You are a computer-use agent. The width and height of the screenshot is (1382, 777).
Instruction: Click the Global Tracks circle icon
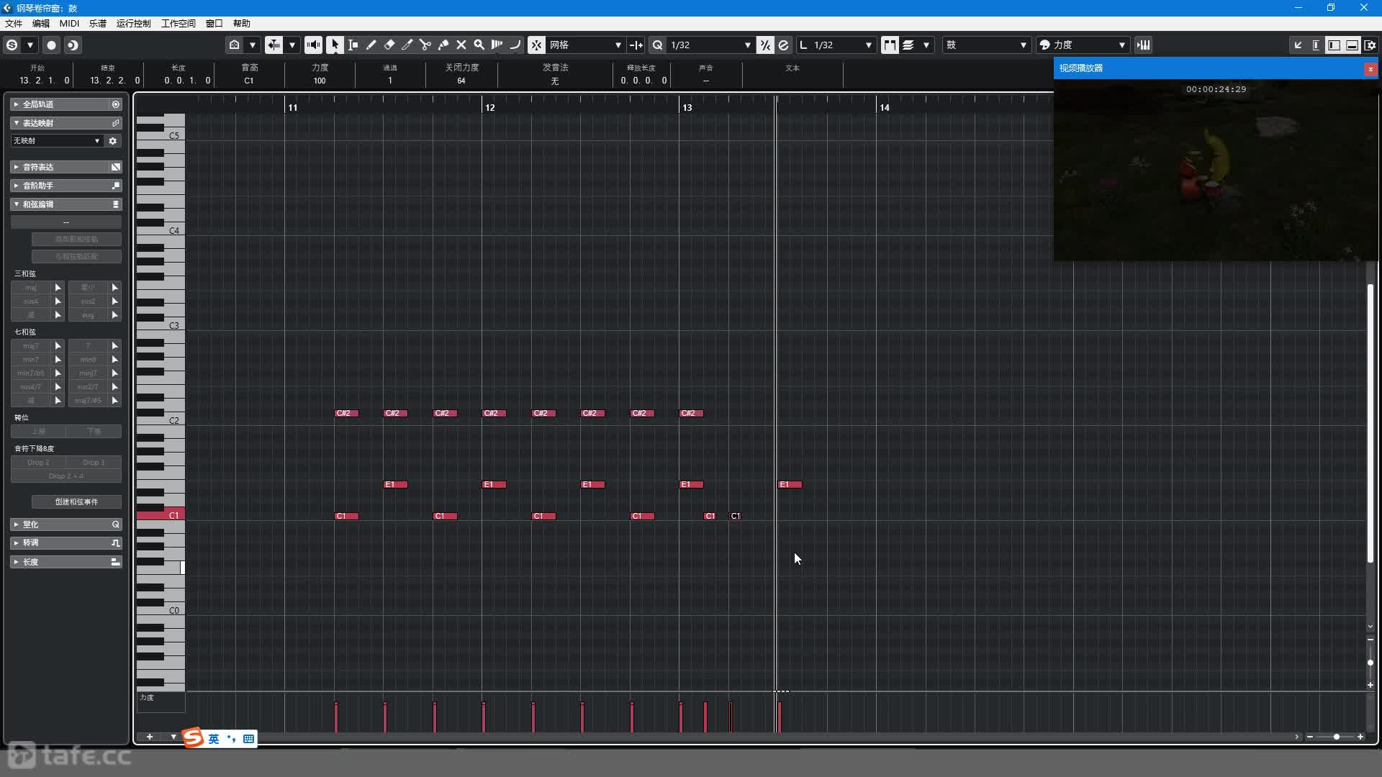(115, 104)
